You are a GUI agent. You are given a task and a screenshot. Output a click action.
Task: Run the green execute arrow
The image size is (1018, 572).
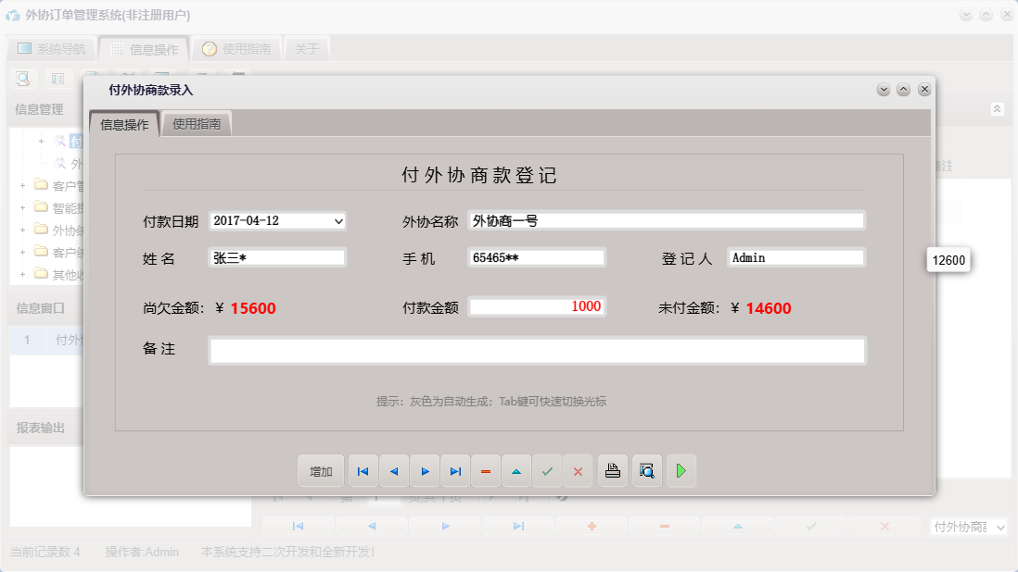point(681,471)
